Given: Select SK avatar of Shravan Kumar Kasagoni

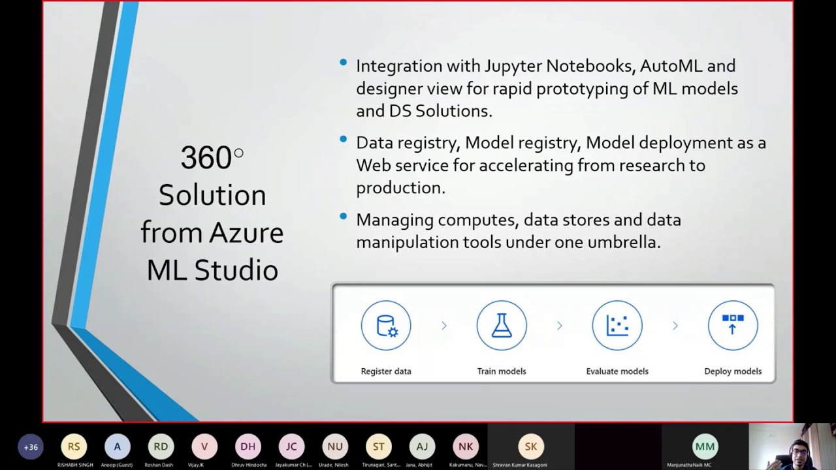Looking at the screenshot, I should click(x=531, y=446).
